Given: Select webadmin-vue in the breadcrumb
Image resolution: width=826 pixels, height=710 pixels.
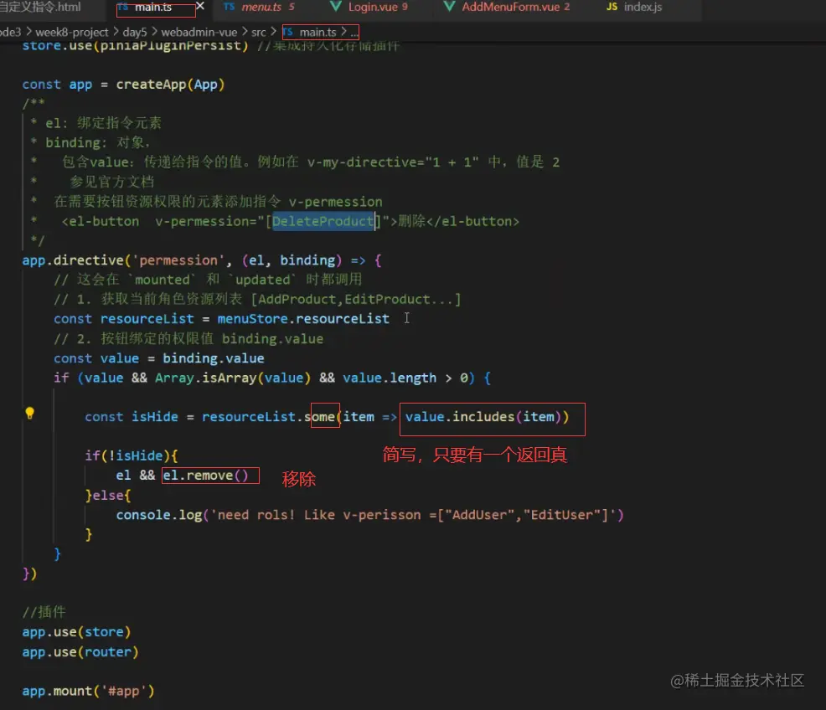Looking at the screenshot, I should pos(199,32).
